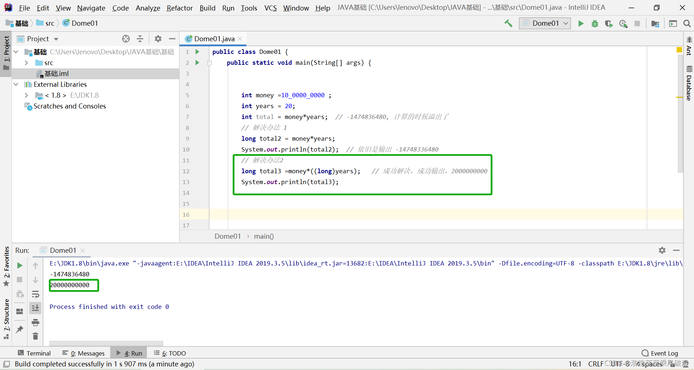Toggle the 2: Favorites side tool button
Image resolution: width=694 pixels, height=370 pixels.
(x=6, y=267)
